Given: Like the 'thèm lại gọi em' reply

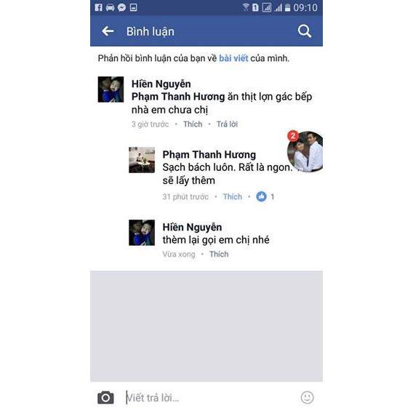Looking at the screenshot, I should [x=219, y=254].
